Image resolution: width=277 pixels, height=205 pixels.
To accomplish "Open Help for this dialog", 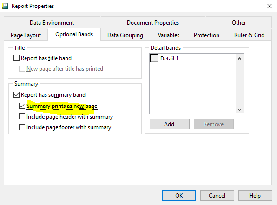I will click(x=255, y=195).
